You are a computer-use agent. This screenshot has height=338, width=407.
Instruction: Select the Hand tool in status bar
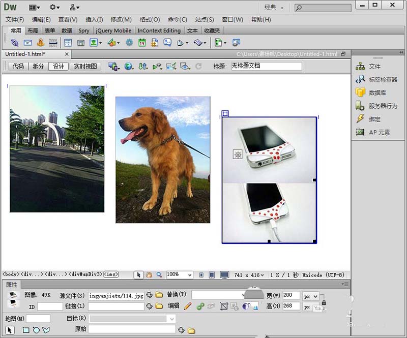pos(149,275)
